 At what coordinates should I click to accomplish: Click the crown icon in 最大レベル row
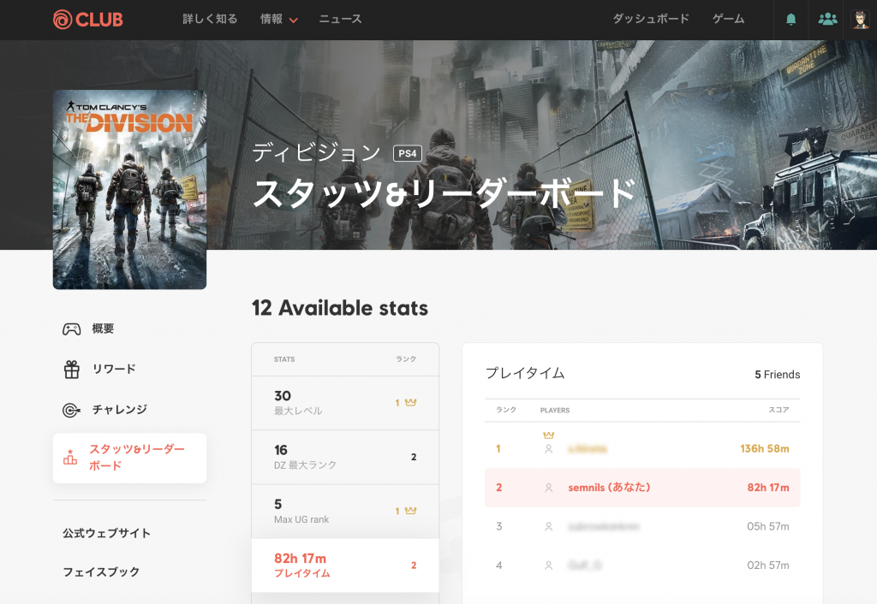(x=410, y=402)
